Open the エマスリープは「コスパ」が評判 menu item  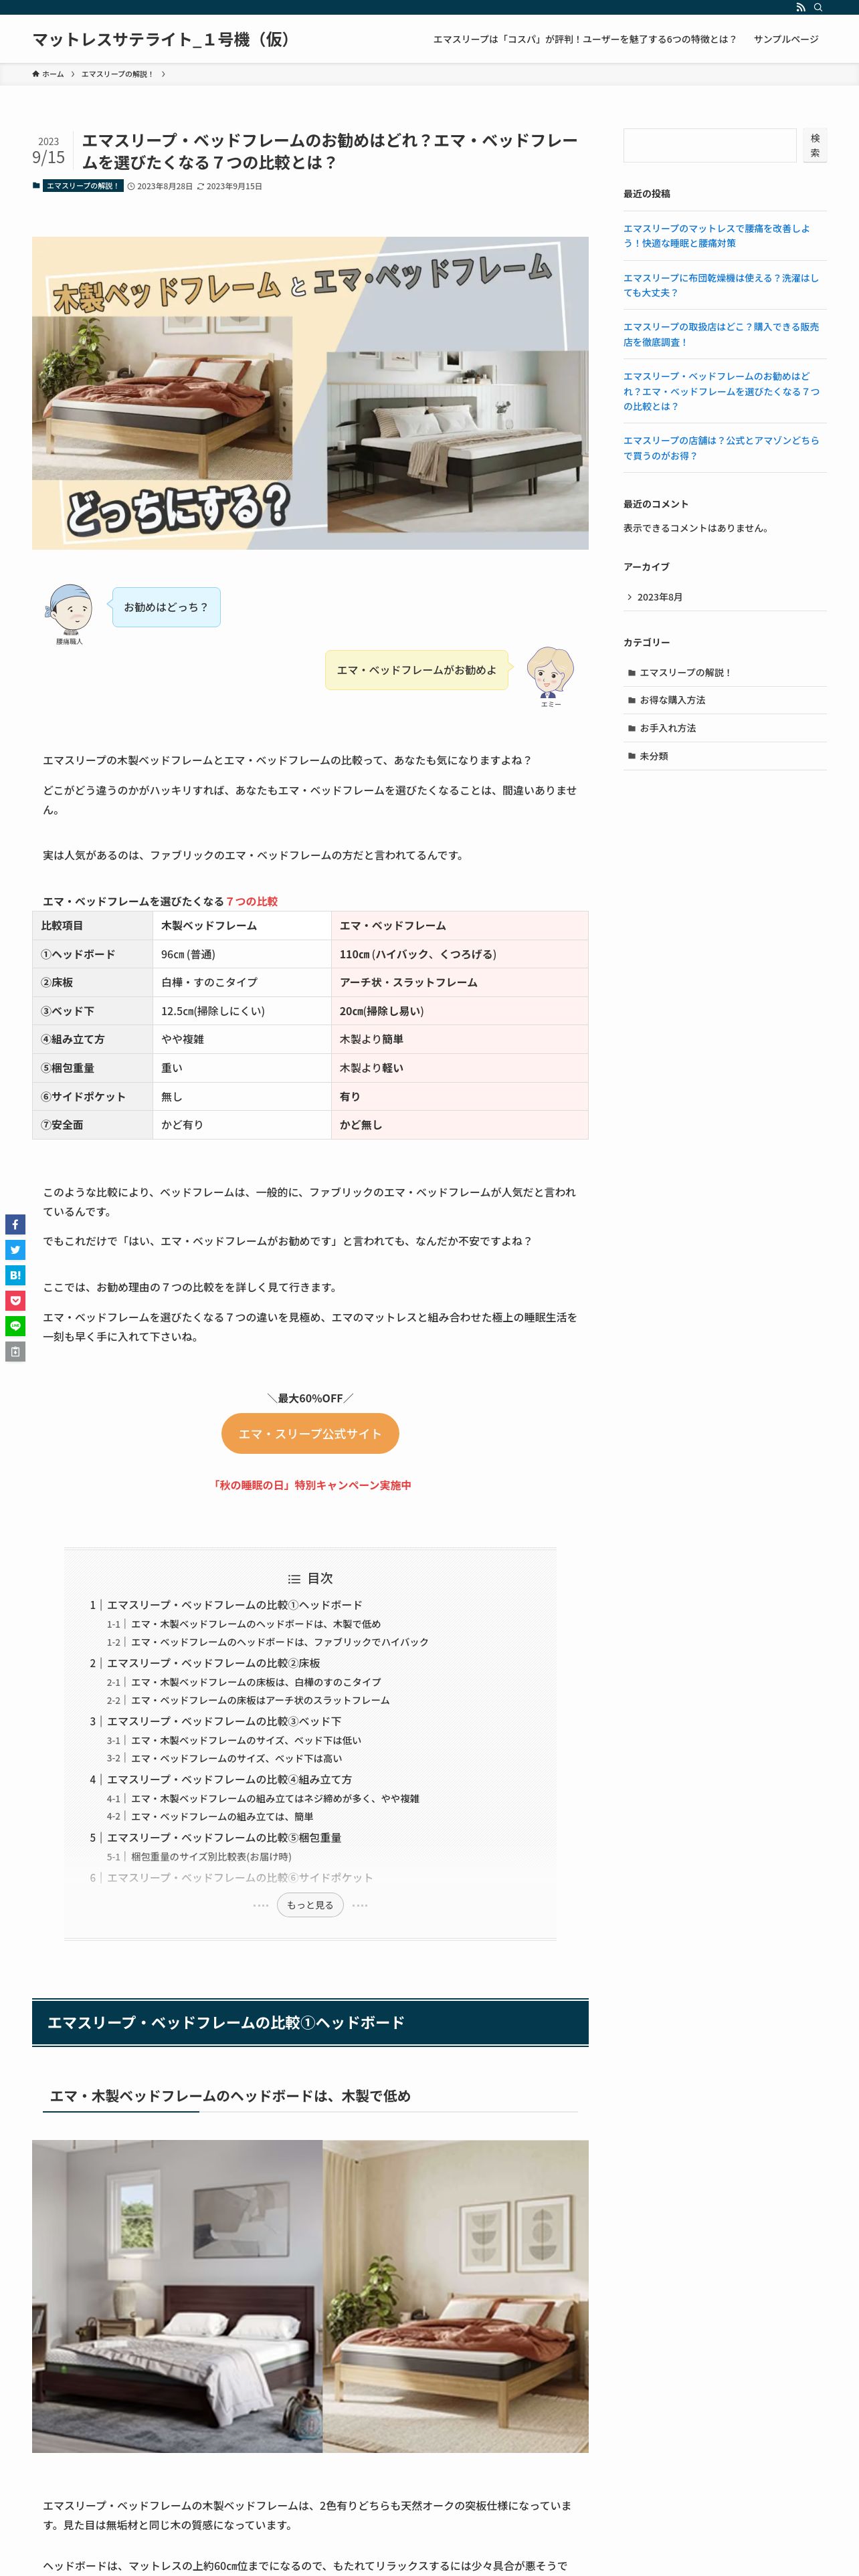(584, 39)
